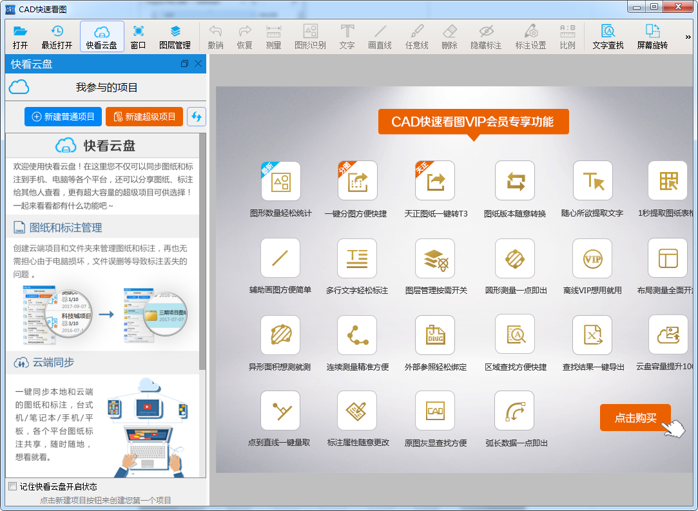Undock the 快看云盘 panel

pyautogui.click(x=186, y=64)
